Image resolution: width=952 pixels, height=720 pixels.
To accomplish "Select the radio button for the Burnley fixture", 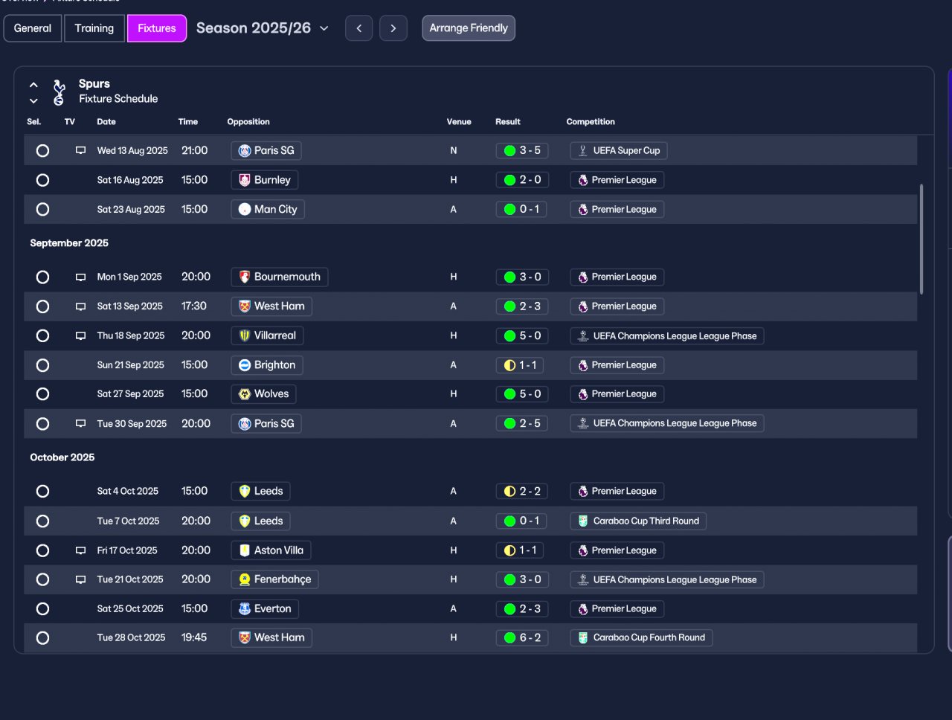I will pyautogui.click(x=42, y=180).
